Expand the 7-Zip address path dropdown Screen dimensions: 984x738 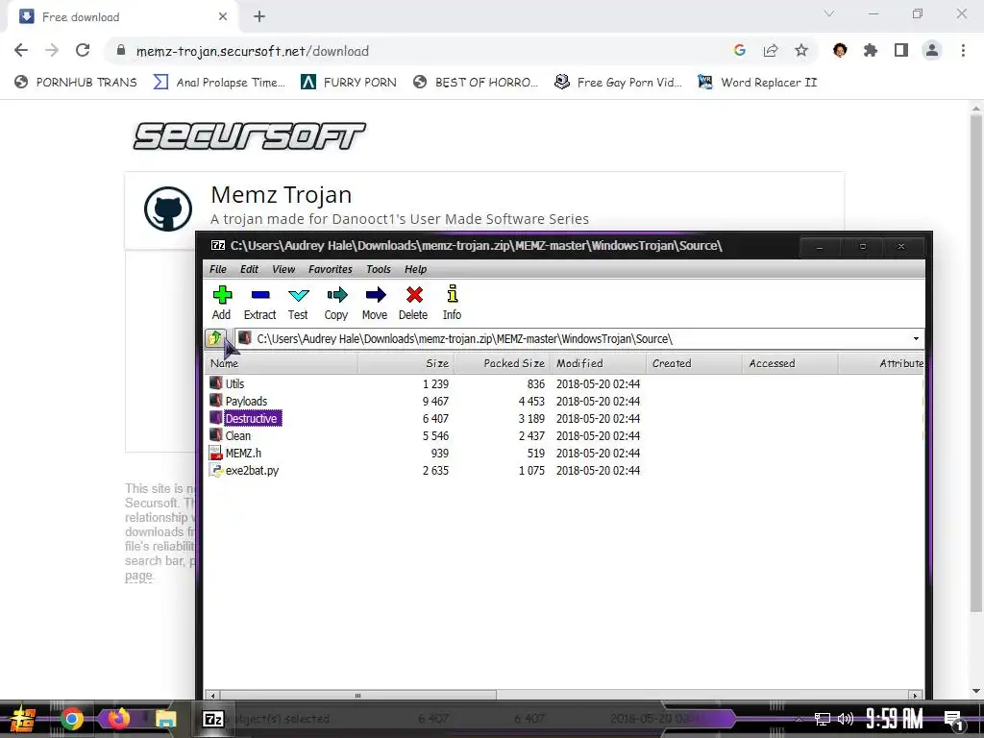tap(916, 339)
